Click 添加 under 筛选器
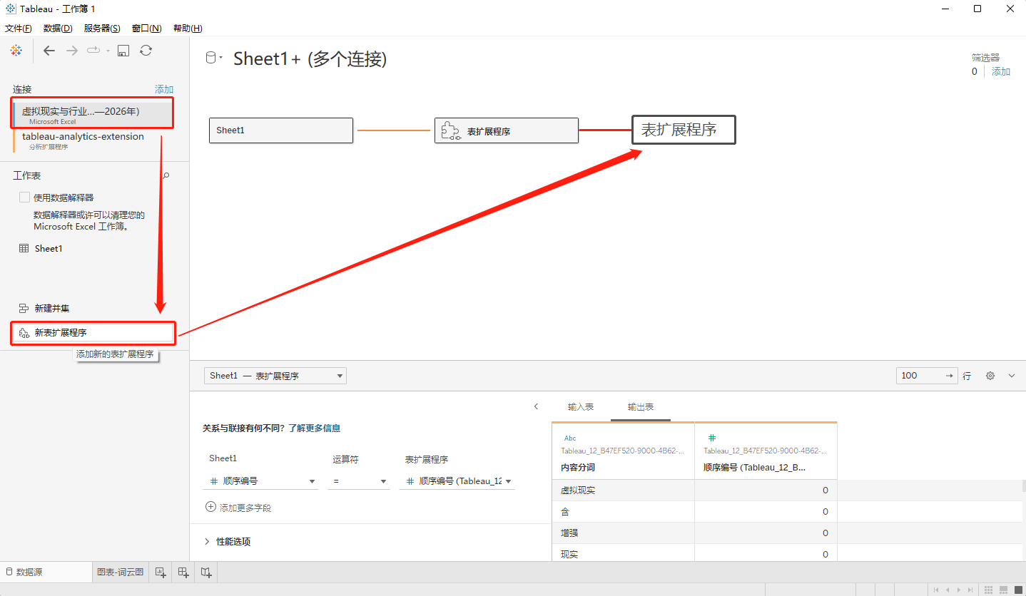Viewport: 1026px width, 596px height. (1001, 71)
